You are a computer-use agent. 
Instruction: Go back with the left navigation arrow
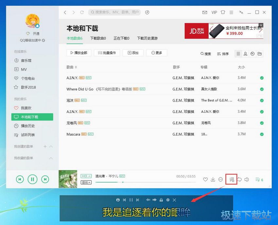click(65, 12)
